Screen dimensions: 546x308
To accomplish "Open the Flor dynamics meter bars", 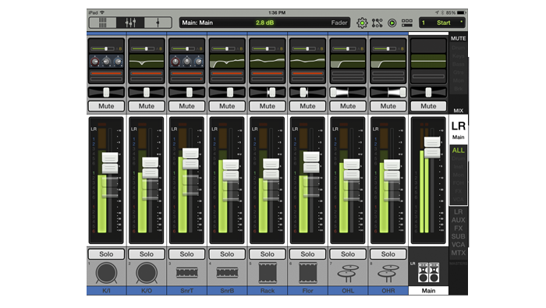I will pos(308,76).
